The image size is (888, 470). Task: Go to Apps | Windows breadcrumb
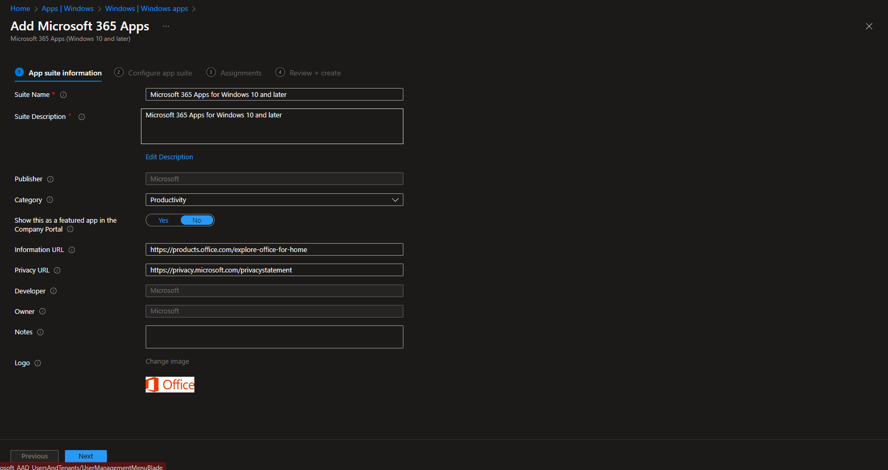point(68,9)
